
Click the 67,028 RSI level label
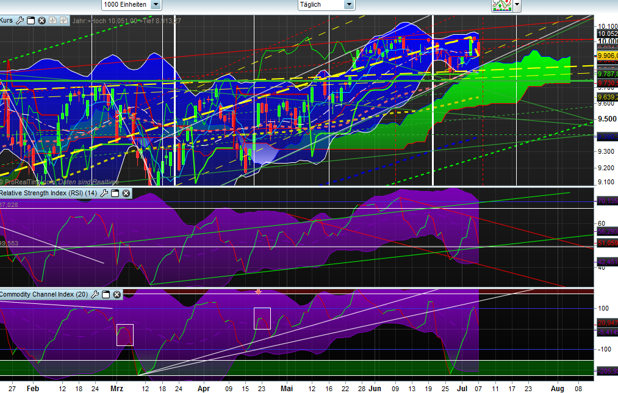click(x=9, y=205)
